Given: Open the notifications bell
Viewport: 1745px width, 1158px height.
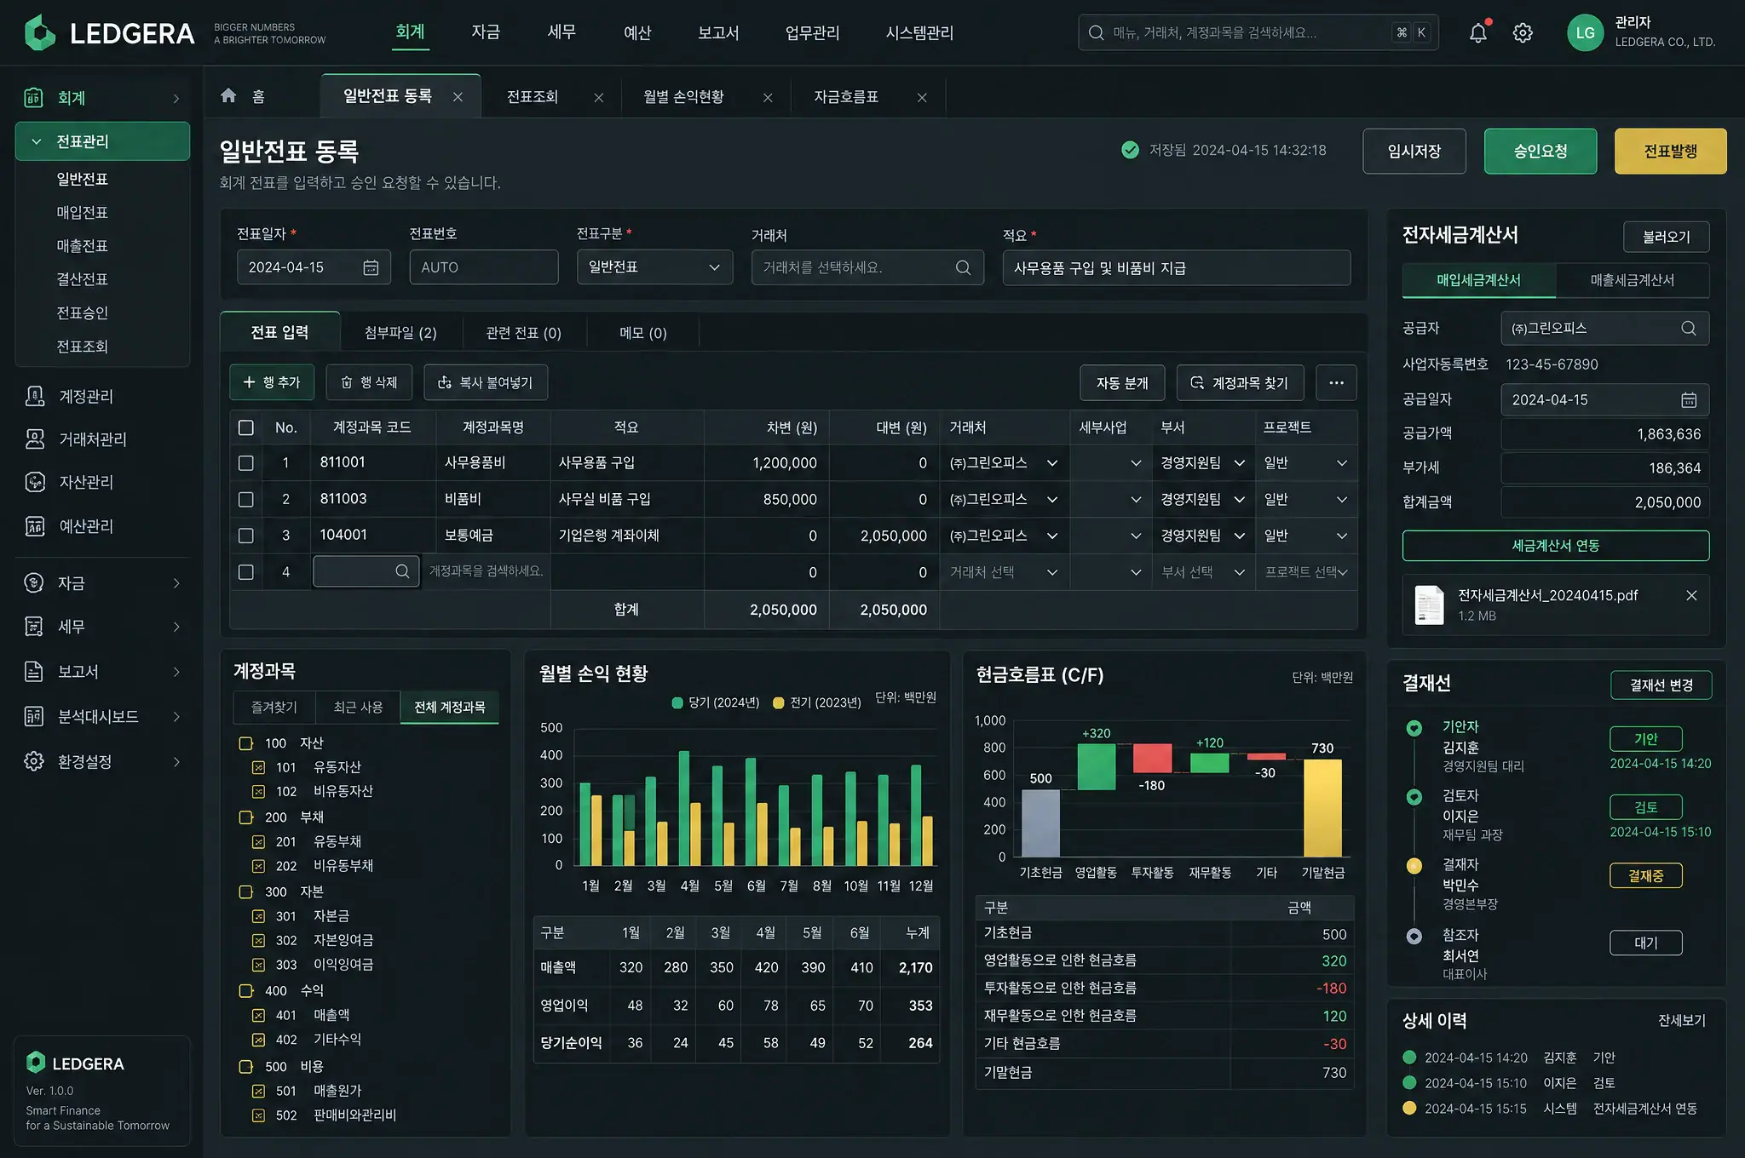Looking at the screenshot, I should [x=1478, y=33].
